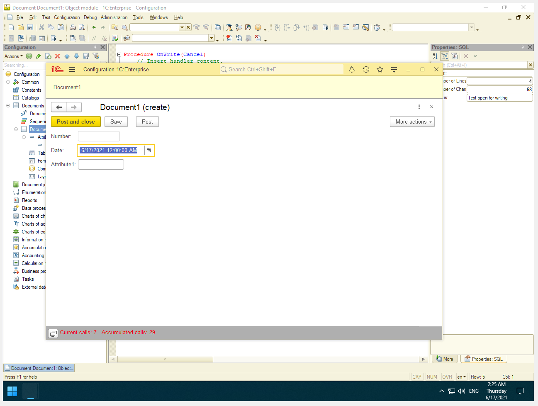The width and height of the screenshot is (538, 406).
Task: Click the Post button
Action: tap(147, 122)
